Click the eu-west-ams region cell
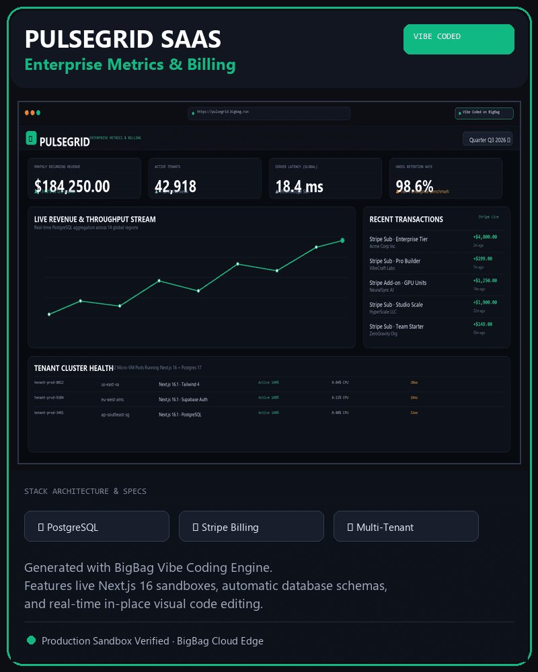Screen dimensions: 538x672 pos(112,399)
